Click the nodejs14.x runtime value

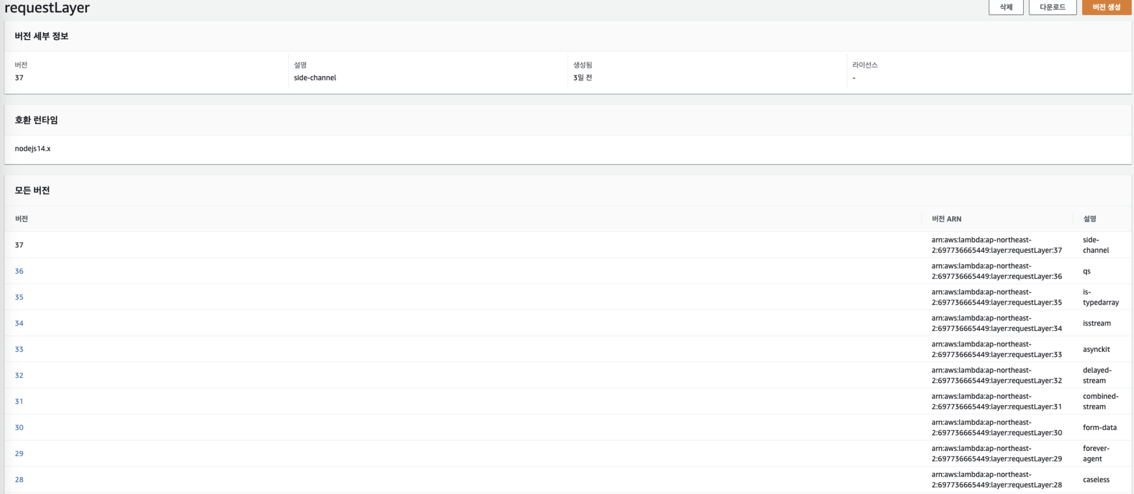click(x=33, y=148)
